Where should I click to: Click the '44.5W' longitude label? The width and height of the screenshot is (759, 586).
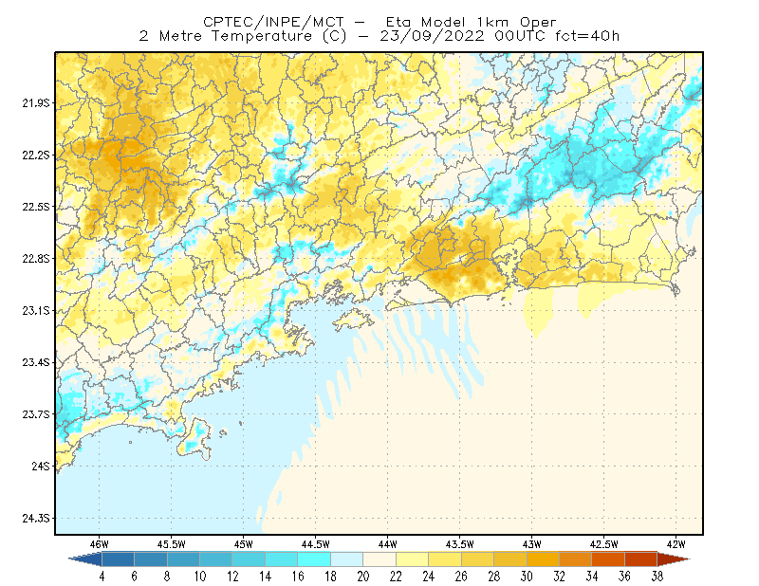point(316,544)
